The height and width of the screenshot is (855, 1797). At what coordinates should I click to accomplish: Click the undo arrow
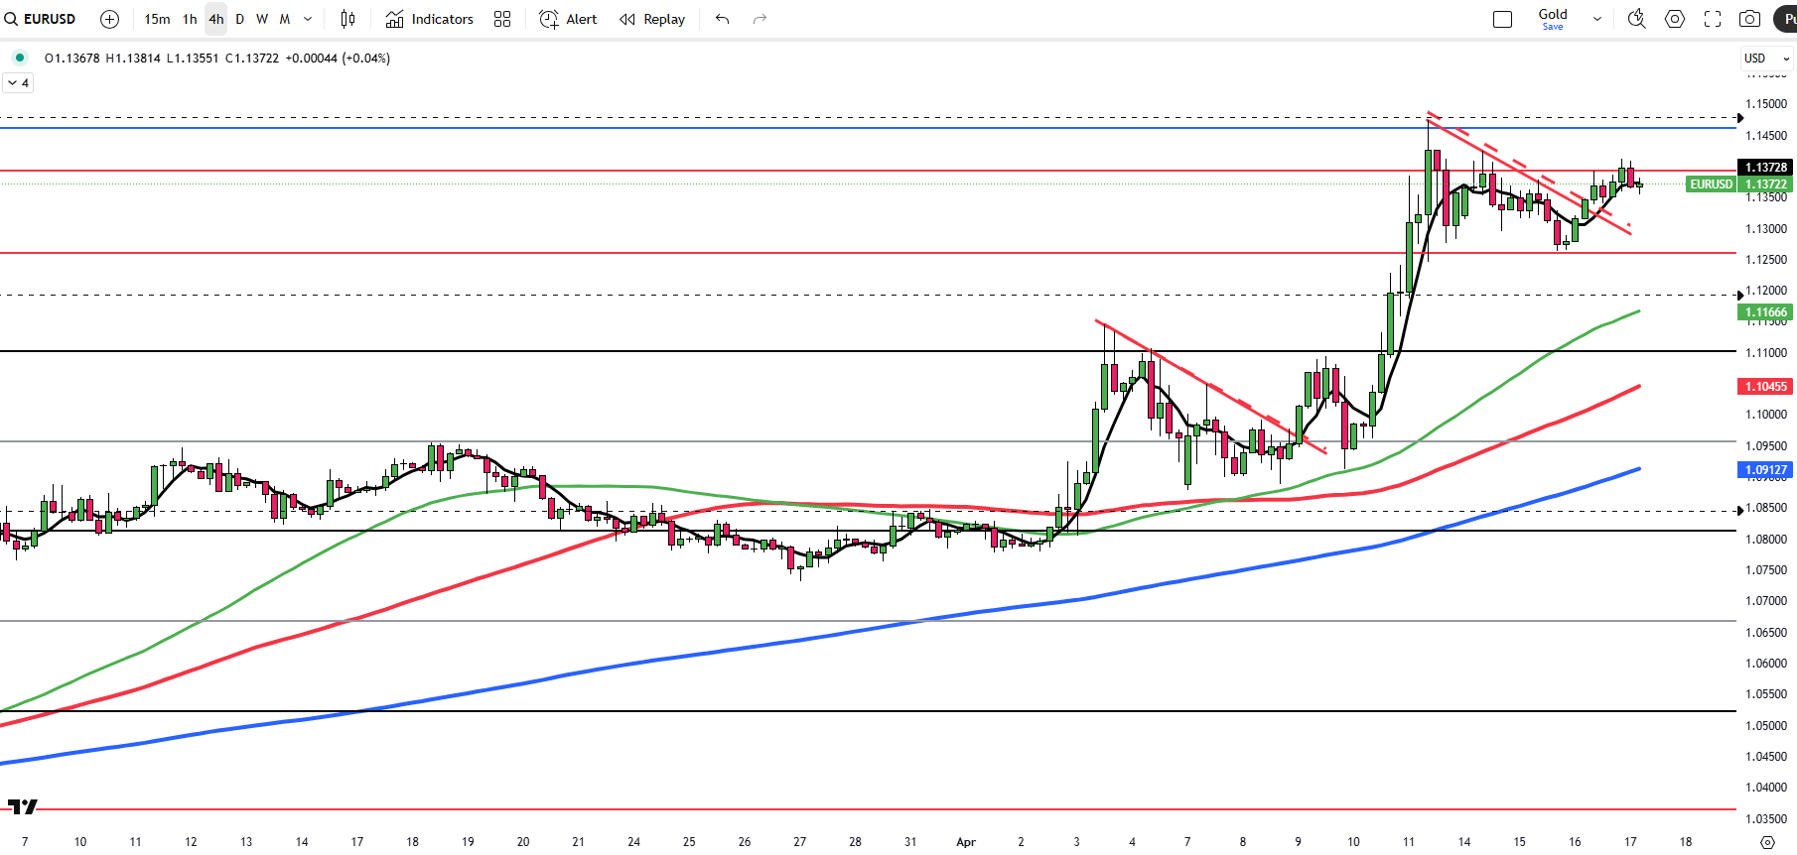tap(723, 19)
